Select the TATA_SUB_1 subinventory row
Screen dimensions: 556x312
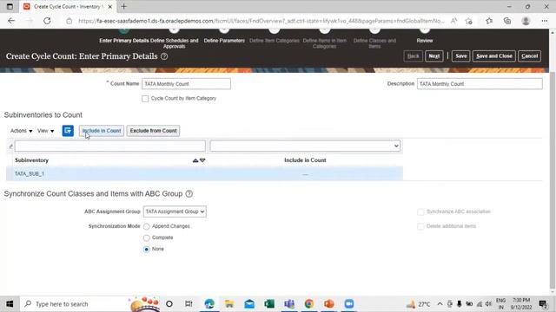(x=205, y=173)
